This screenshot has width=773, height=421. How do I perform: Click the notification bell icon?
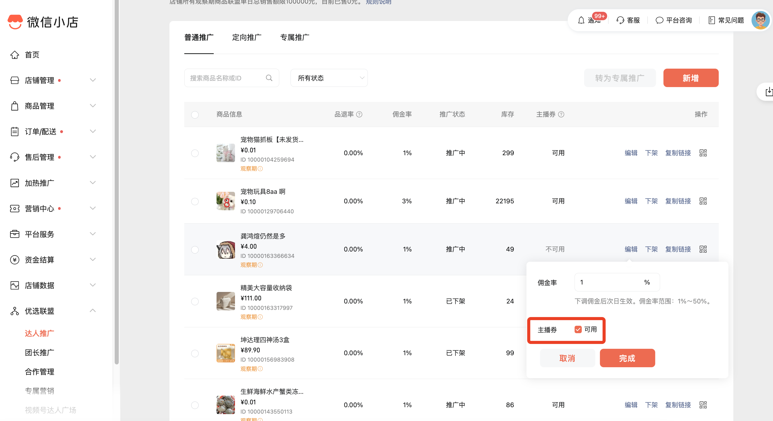(581, 20)
